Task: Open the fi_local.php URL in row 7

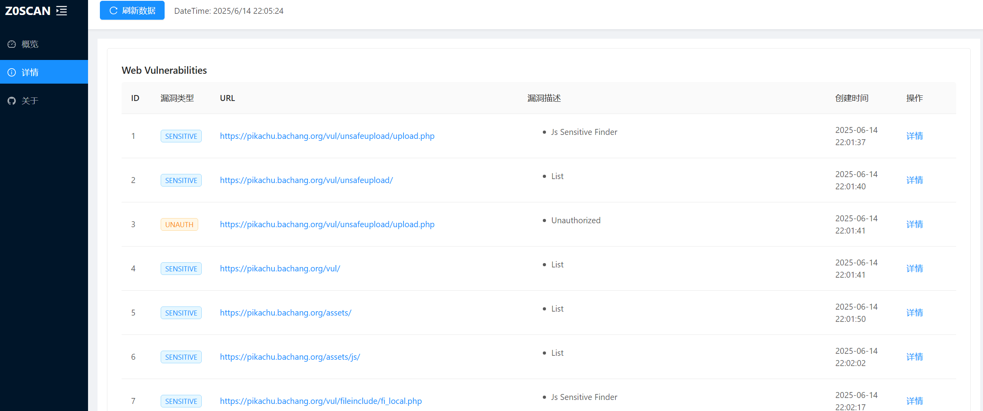Action: [x=321, y=401]
